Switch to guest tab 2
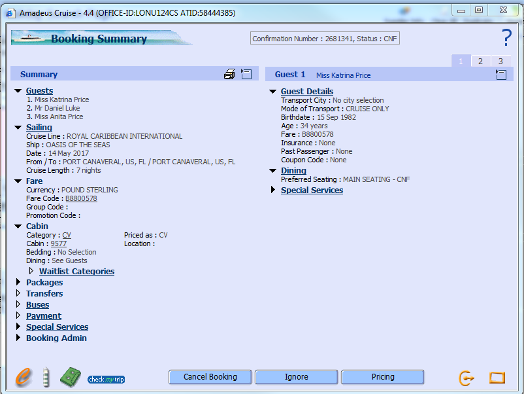 tap(481, 61)
